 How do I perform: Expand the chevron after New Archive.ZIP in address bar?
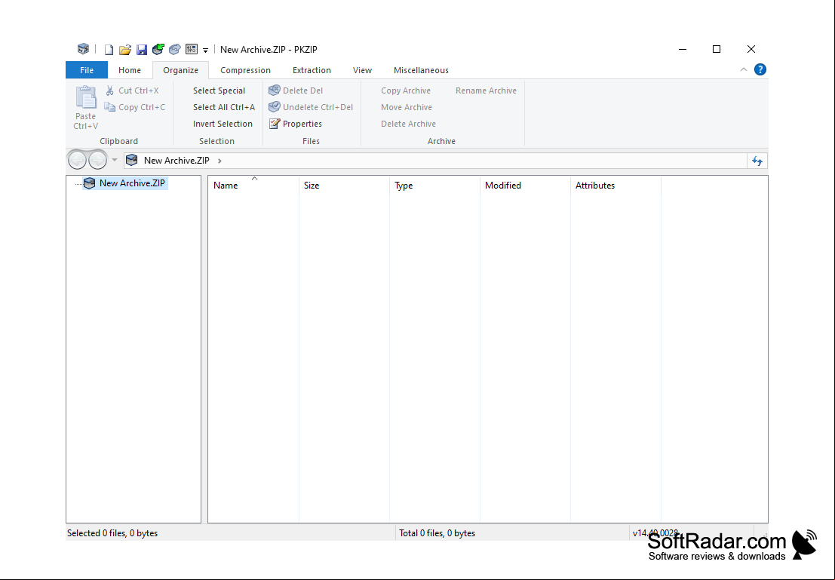(x=219, y=161)
